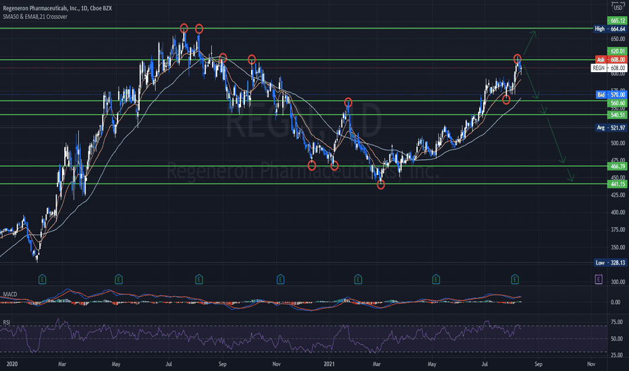Open the purple upcoming earnings marker
The image size is (629, 371).
pyautogui.click(x=599, y=279)
